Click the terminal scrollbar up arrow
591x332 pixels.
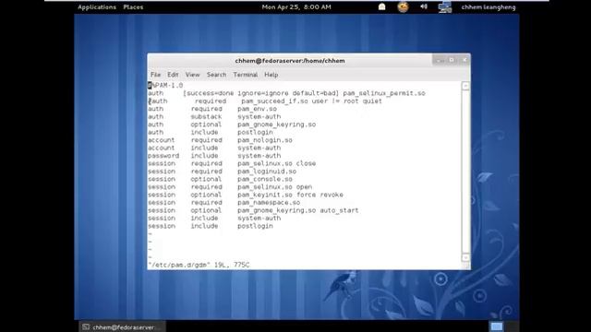465,86
